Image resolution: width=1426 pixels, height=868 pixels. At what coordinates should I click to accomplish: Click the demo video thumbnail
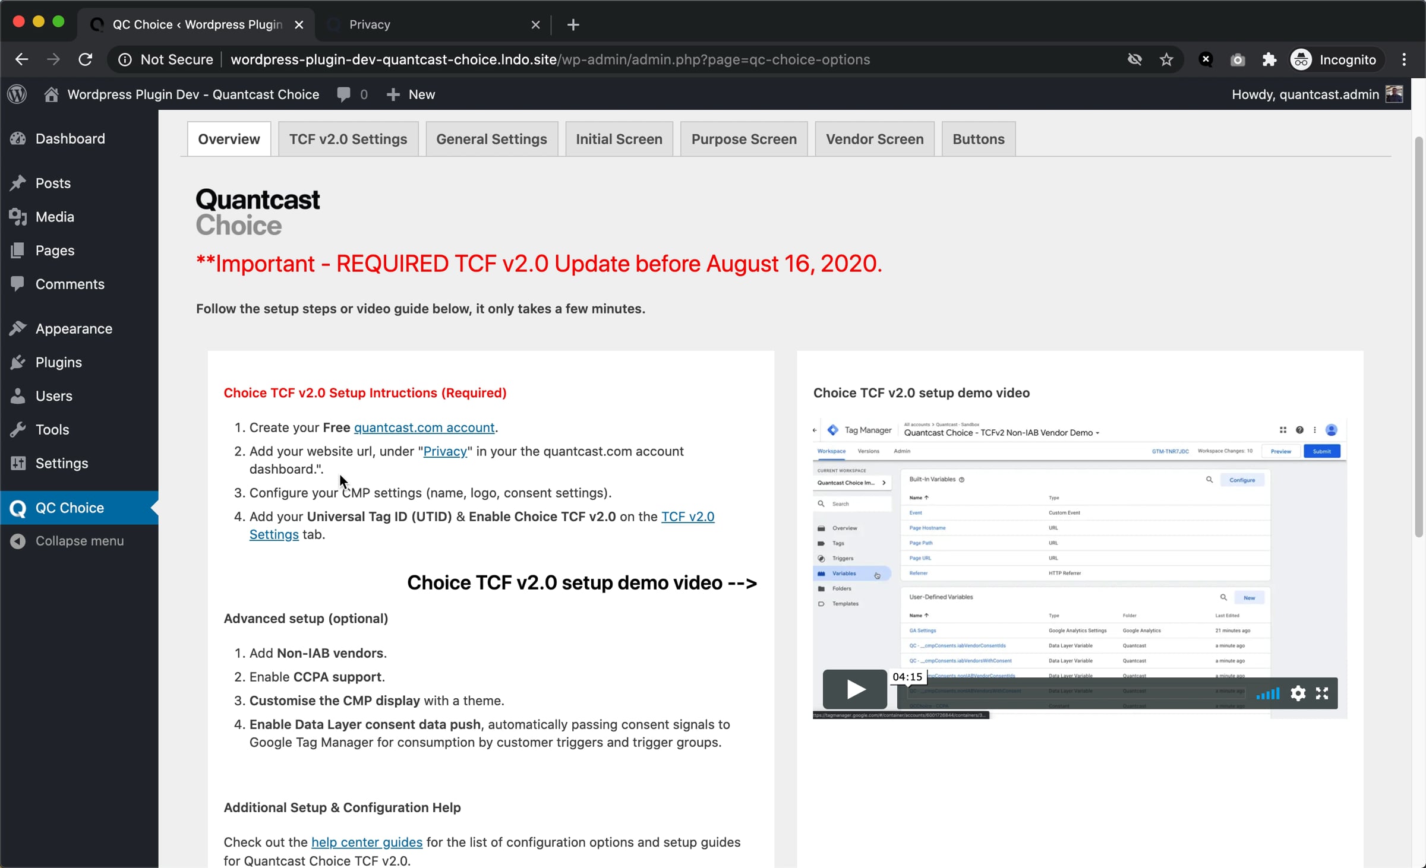coord(1080,568)
